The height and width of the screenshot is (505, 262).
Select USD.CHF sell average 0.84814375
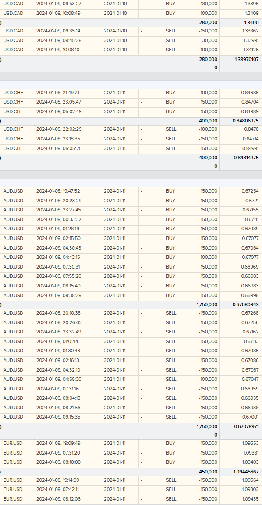(x=246, y=158)
